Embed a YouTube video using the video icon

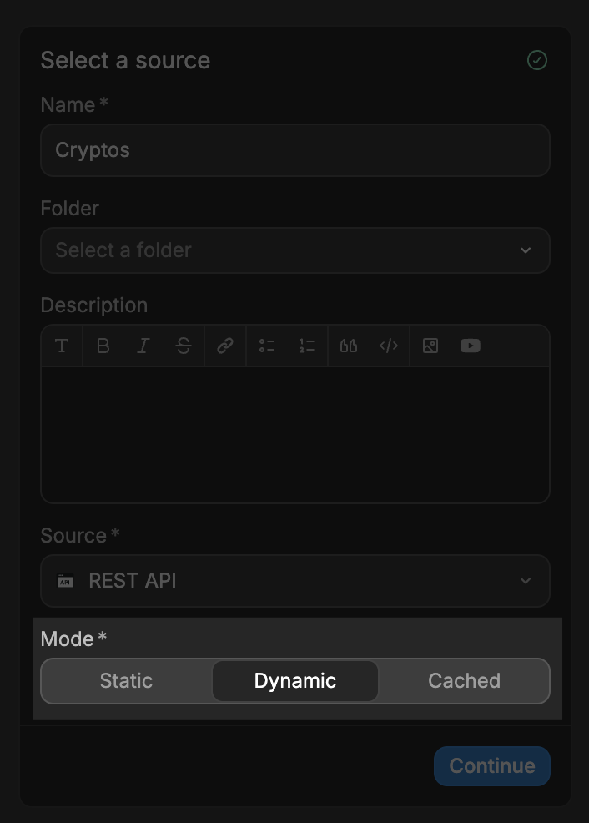470,345
